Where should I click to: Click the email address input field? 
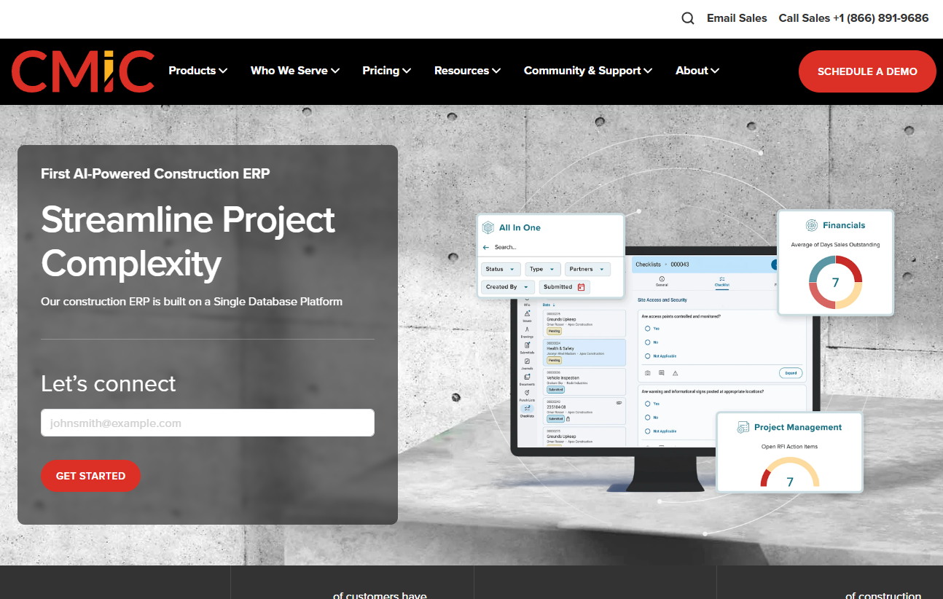[x=208, y=423]
